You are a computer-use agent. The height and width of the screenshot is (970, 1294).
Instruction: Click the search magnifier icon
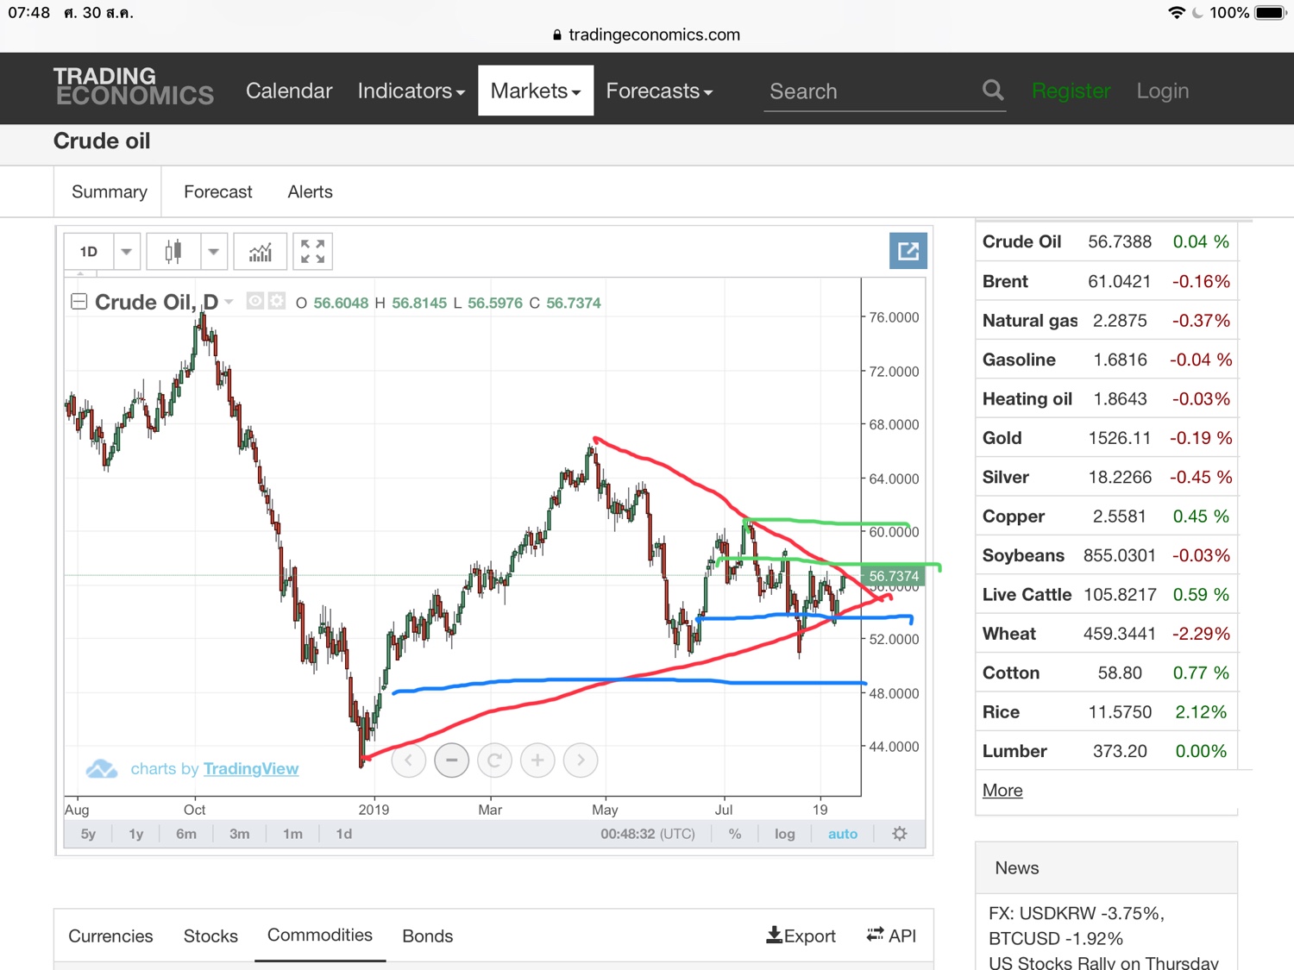(993, 91)
